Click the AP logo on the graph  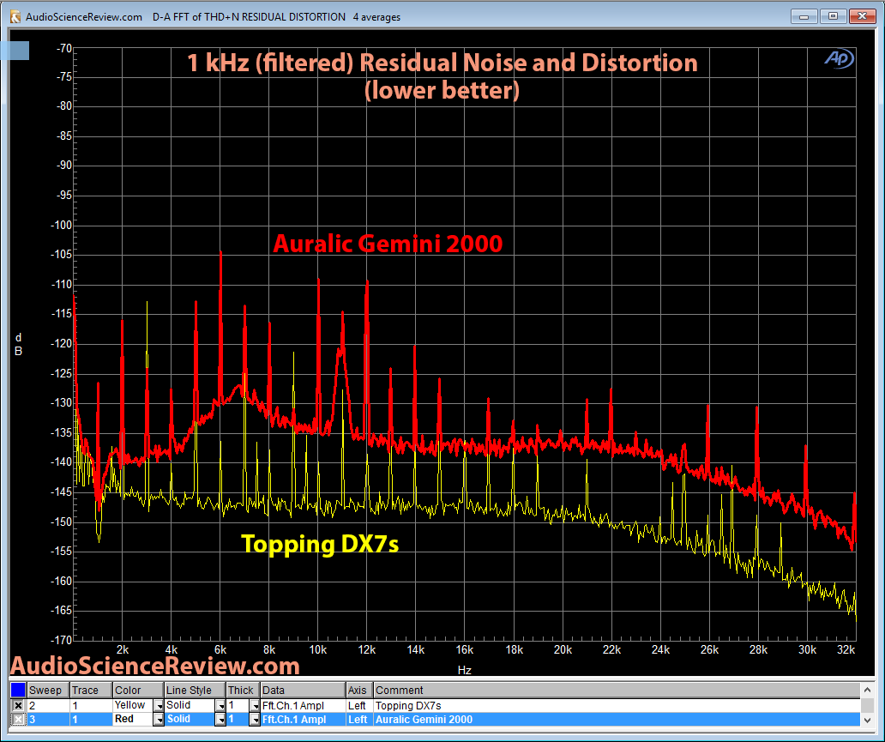840,58
